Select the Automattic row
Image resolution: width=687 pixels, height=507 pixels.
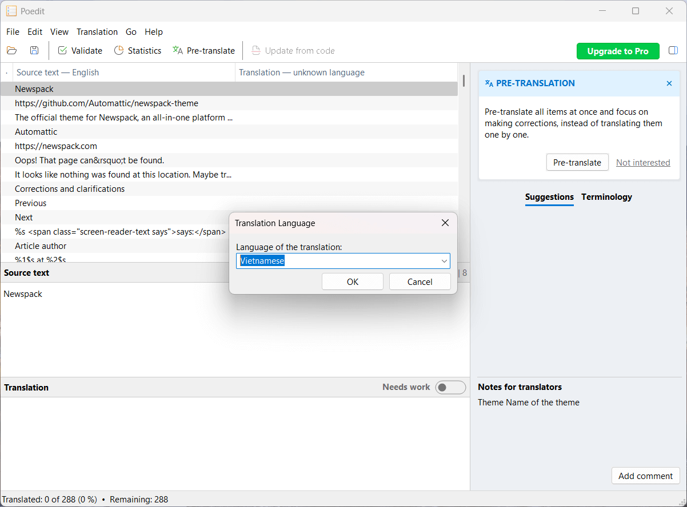[229, 132]
